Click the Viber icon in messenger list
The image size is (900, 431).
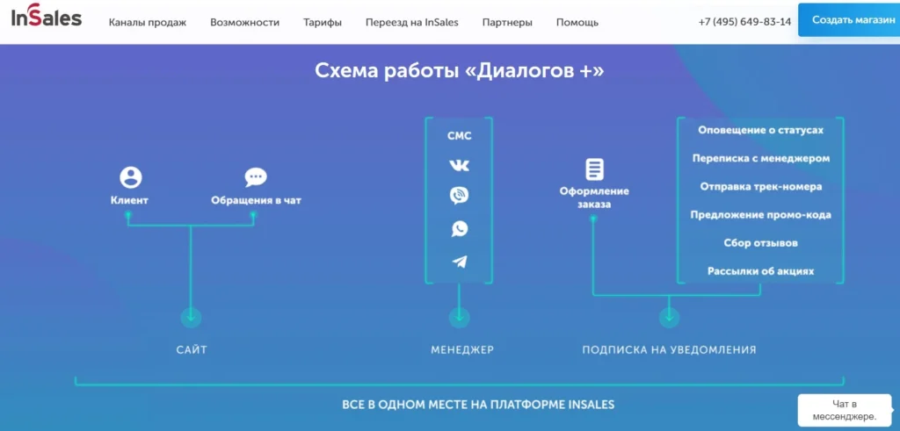(x=459, y=196)
